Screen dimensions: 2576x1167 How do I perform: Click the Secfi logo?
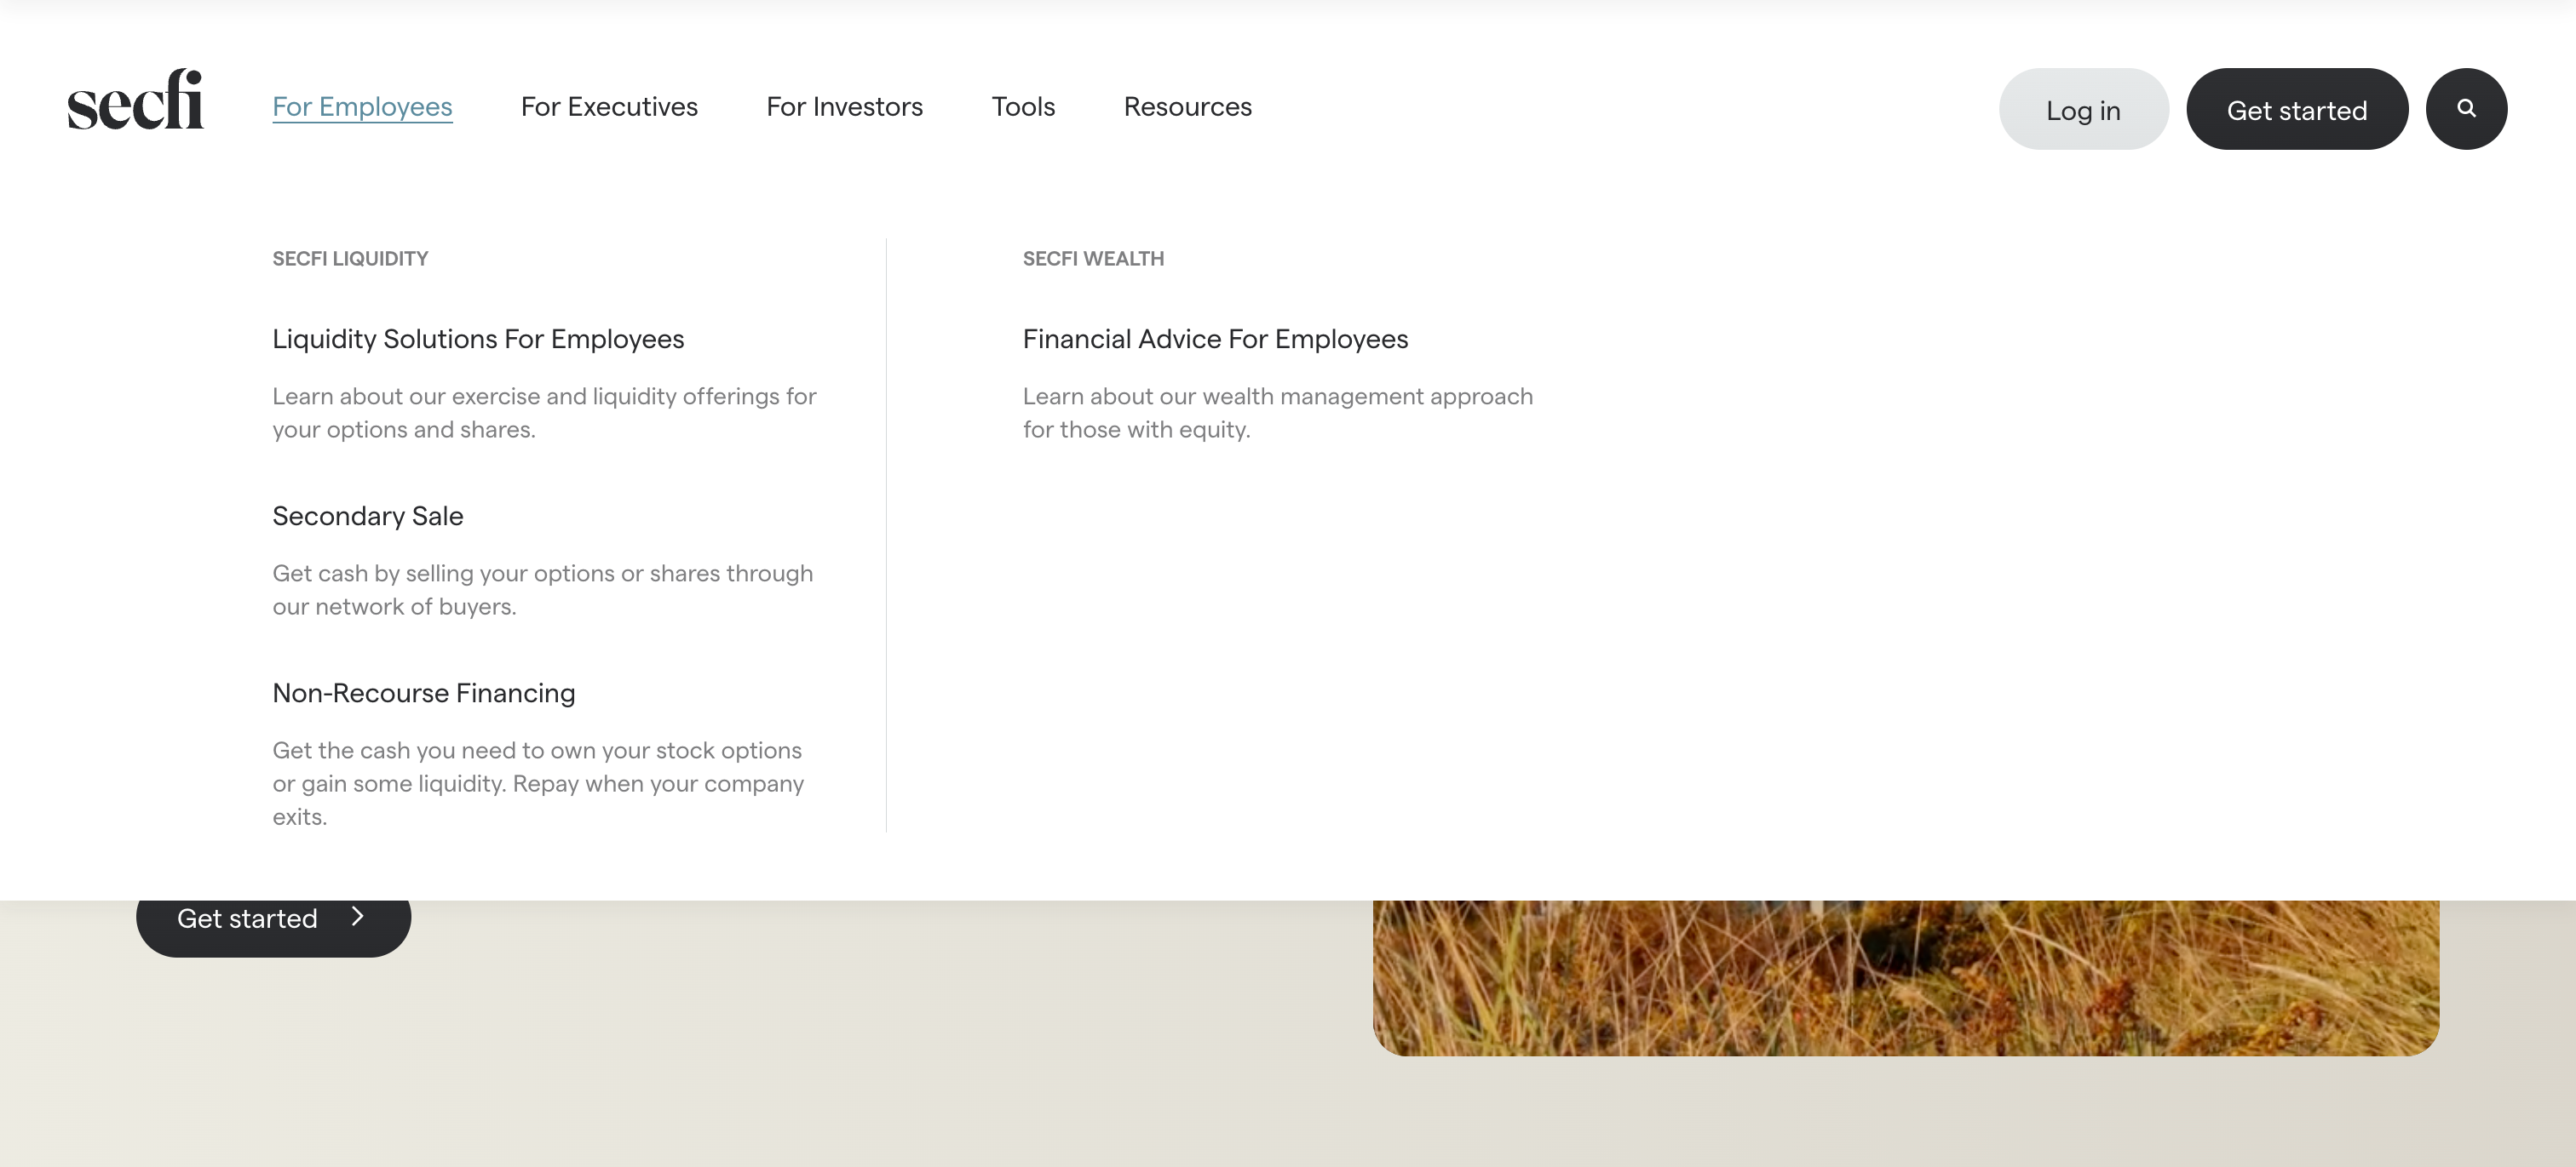click(135, 100)
